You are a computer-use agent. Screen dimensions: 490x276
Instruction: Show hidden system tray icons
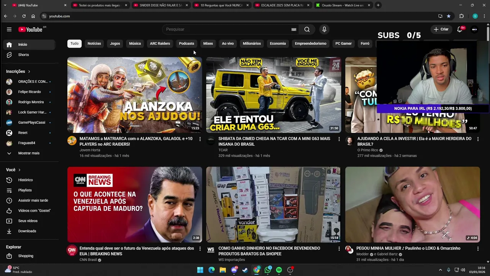(x=440, y=270)
